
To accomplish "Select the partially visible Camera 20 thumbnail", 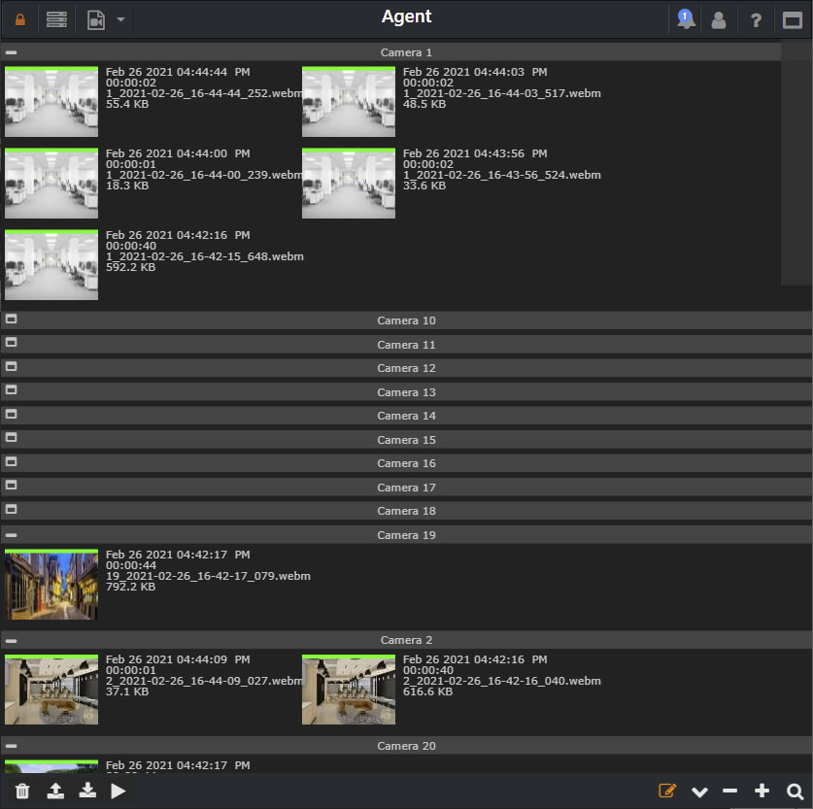I will 51,766.
